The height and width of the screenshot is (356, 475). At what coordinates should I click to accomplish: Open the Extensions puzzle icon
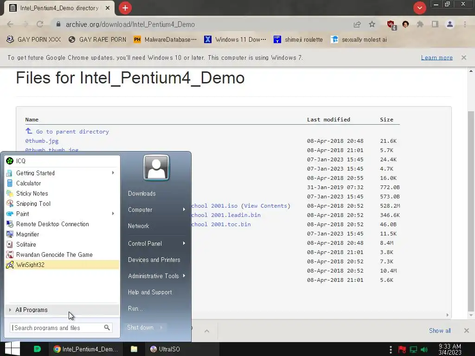[x=420, y=24]
